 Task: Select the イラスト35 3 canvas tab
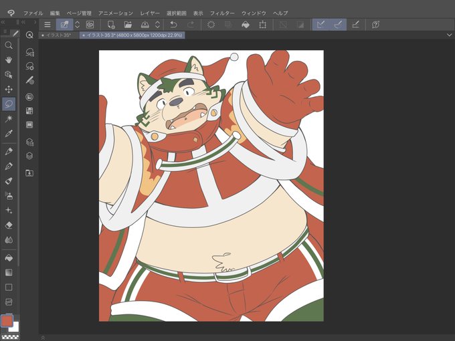click(x=132, y=35)
